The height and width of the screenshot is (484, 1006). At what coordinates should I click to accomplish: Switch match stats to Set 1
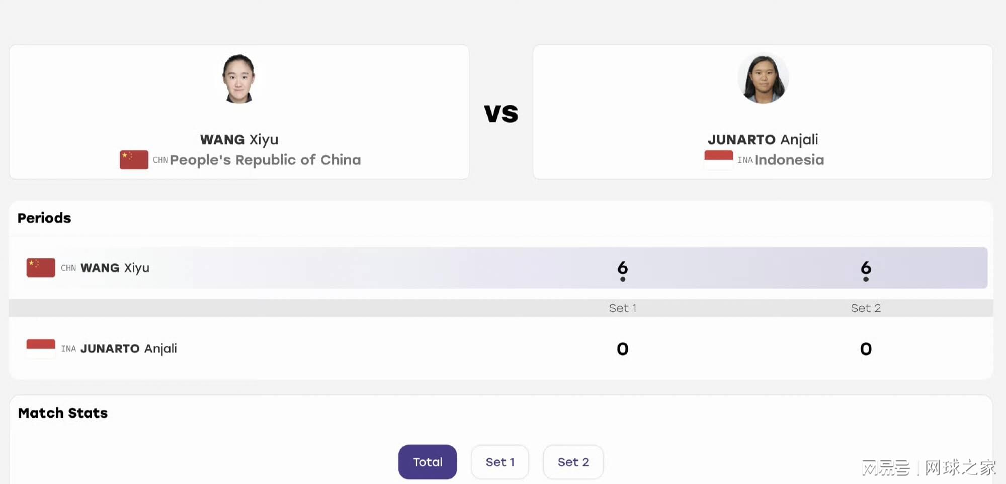pyautogui.click(x=500, y=462)
